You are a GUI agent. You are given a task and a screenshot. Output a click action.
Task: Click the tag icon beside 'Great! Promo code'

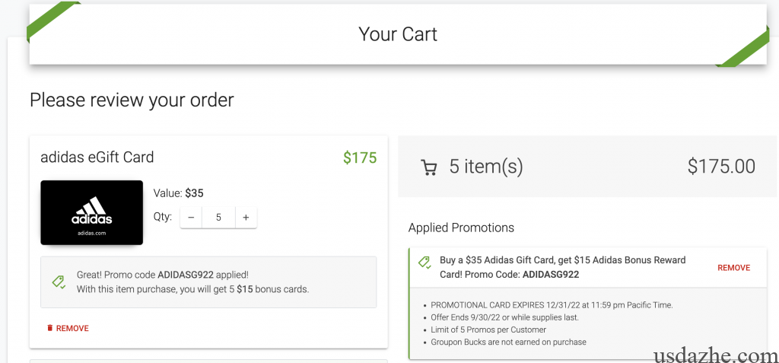tap(59, 282)
